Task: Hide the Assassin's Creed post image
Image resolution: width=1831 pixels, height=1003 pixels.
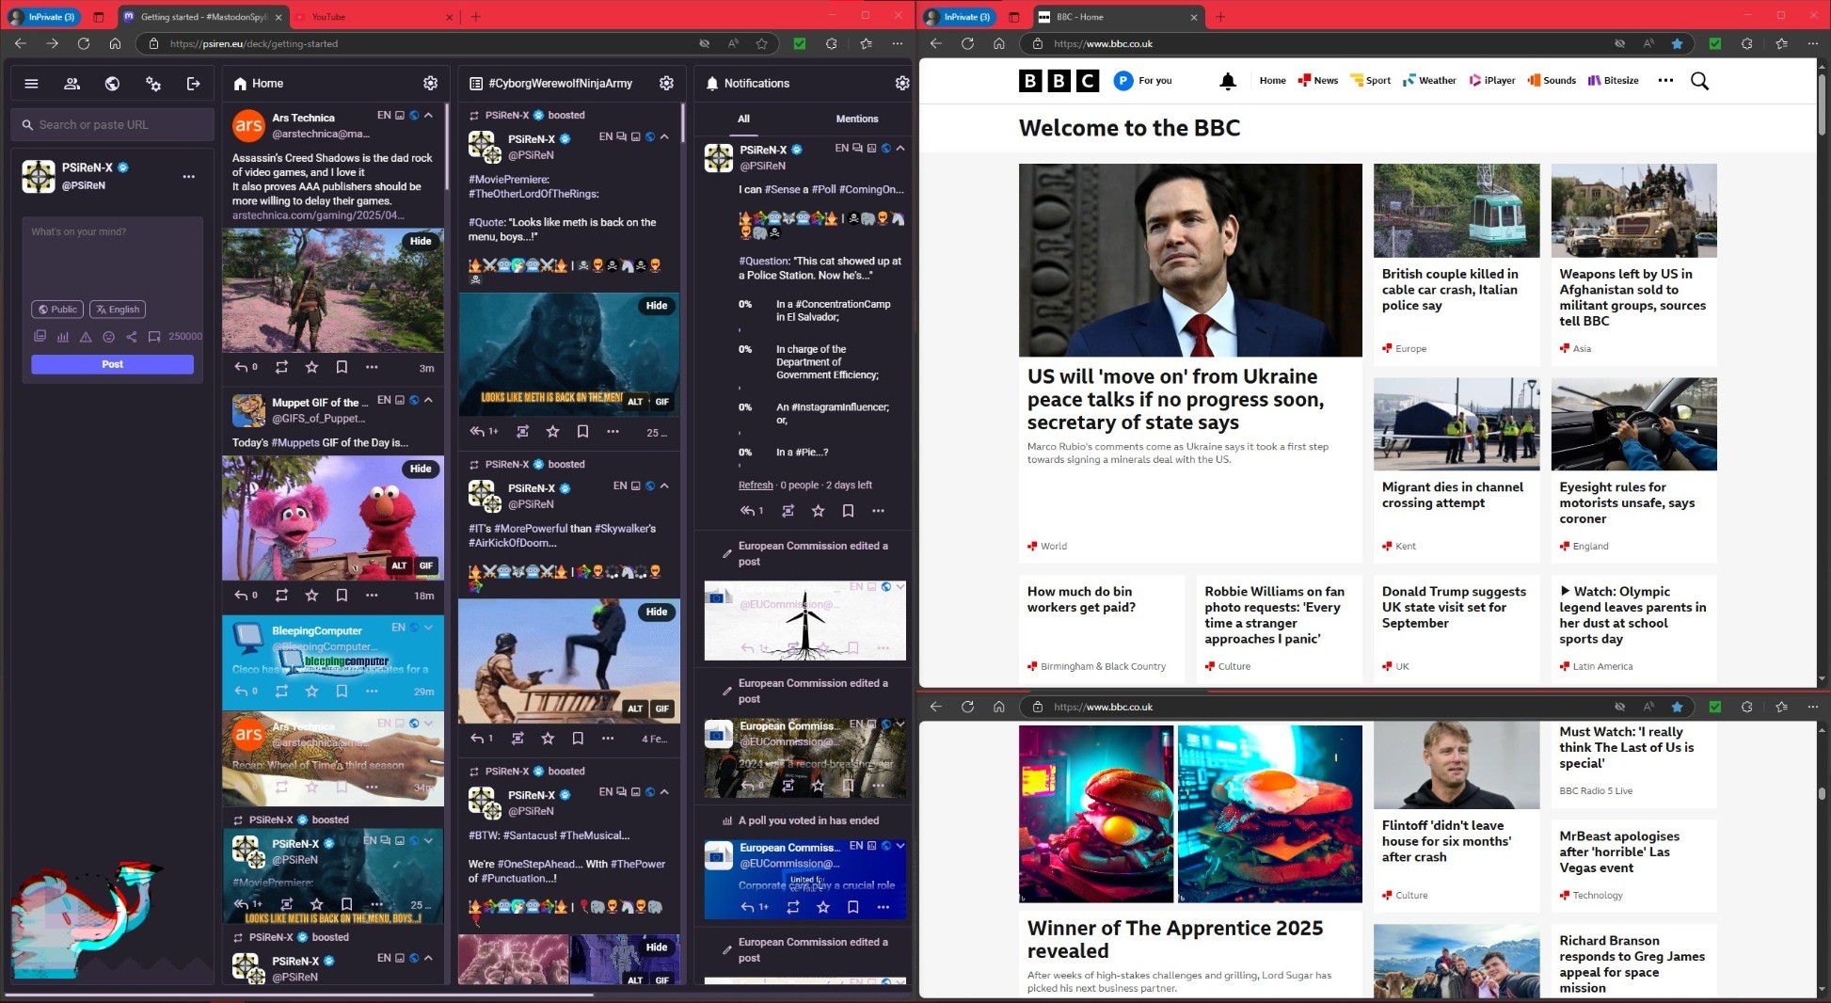Action: tap(421, 241)
